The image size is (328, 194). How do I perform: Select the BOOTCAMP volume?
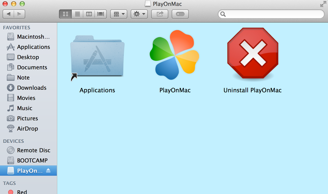click(29, 160)
